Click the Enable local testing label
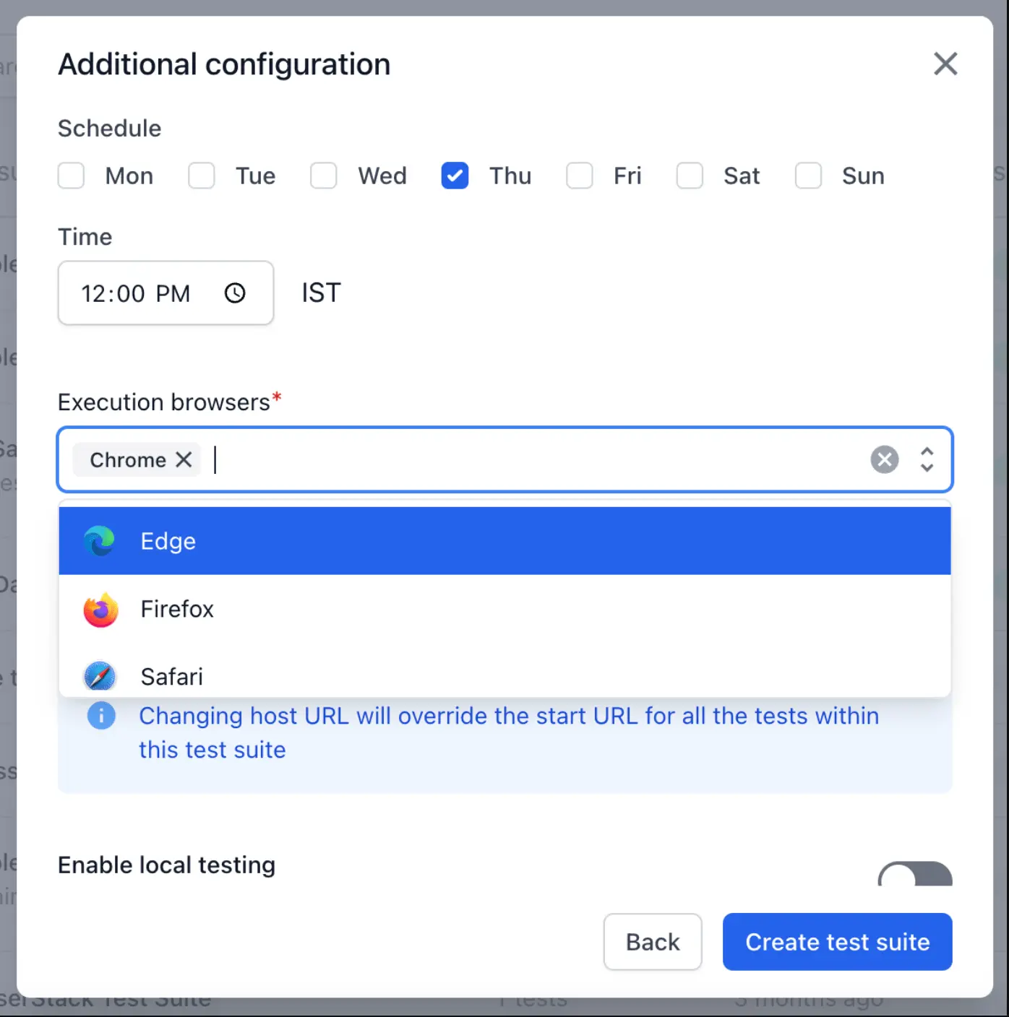 [167, 865]
